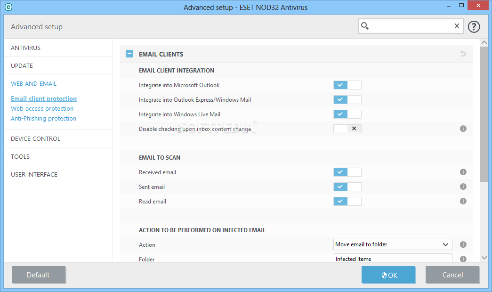Toggle Received email scanning
The width and height of the screenshot is (492, 292).
(347, 172)
